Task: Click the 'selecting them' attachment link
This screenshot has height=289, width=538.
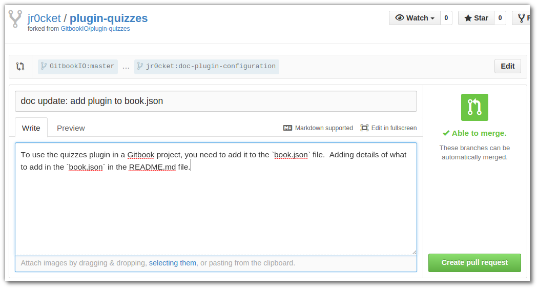Action: [x=173, y=263]
